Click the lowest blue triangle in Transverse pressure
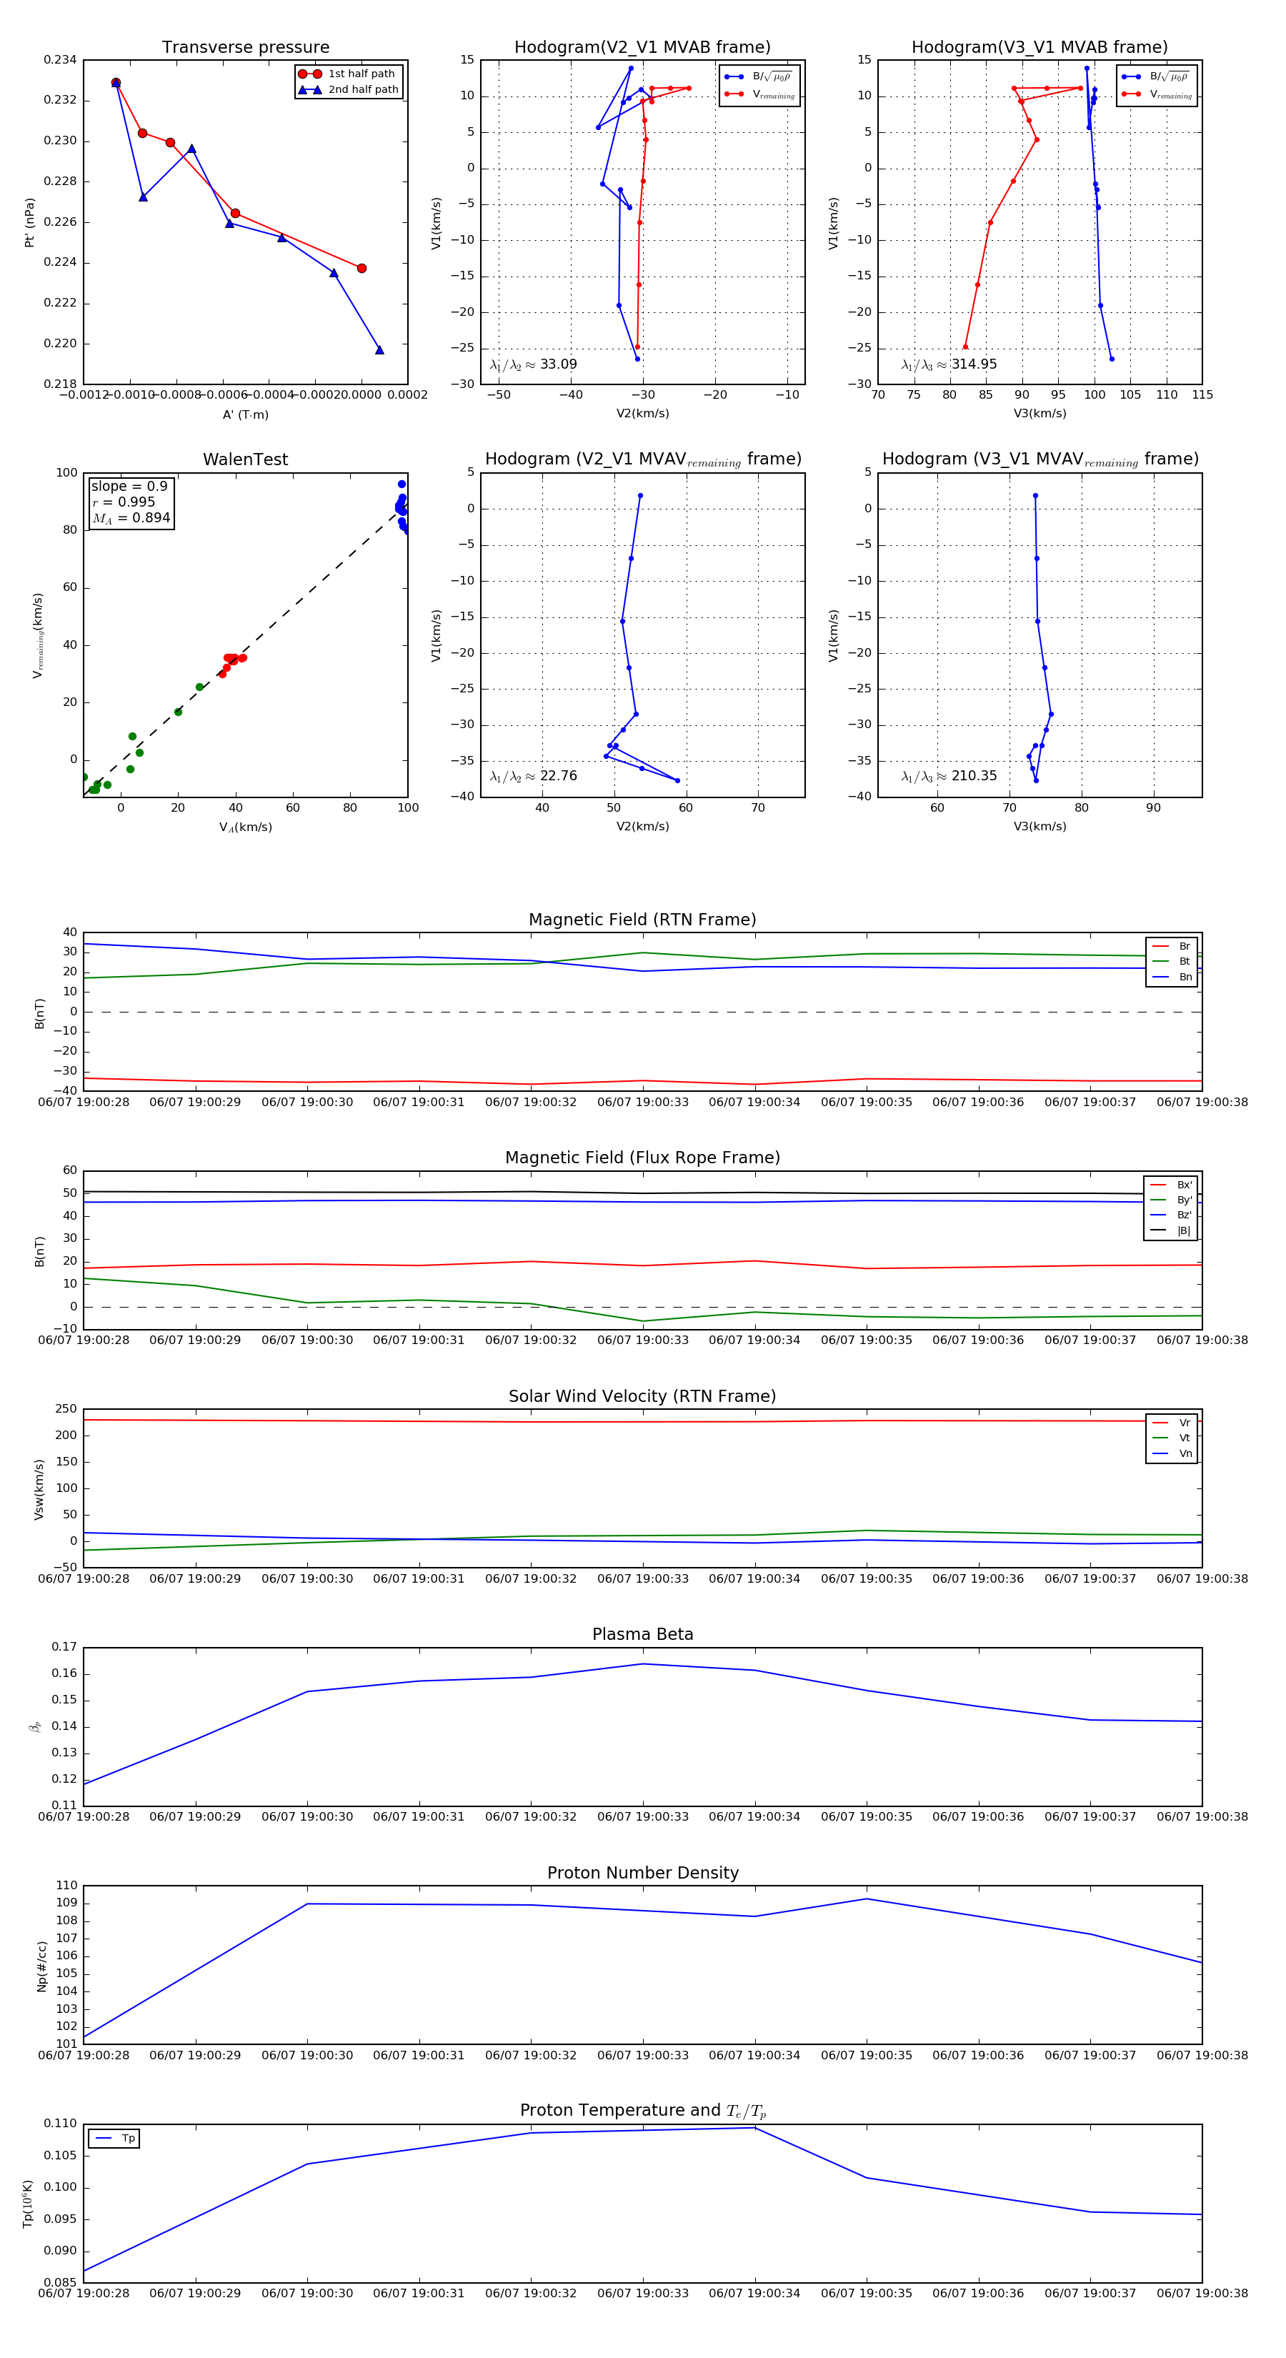The height and width of the screenshot is (2358, 1286). click(380, 349)
